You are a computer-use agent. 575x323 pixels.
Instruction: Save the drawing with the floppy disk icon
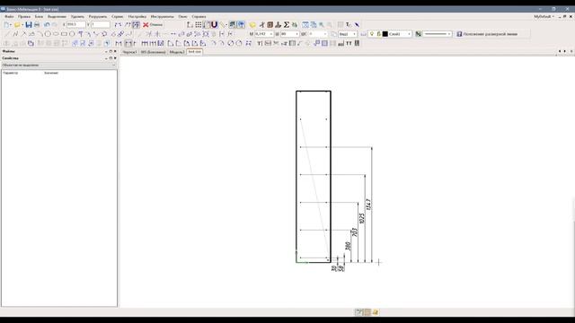(x=29, y=24)
